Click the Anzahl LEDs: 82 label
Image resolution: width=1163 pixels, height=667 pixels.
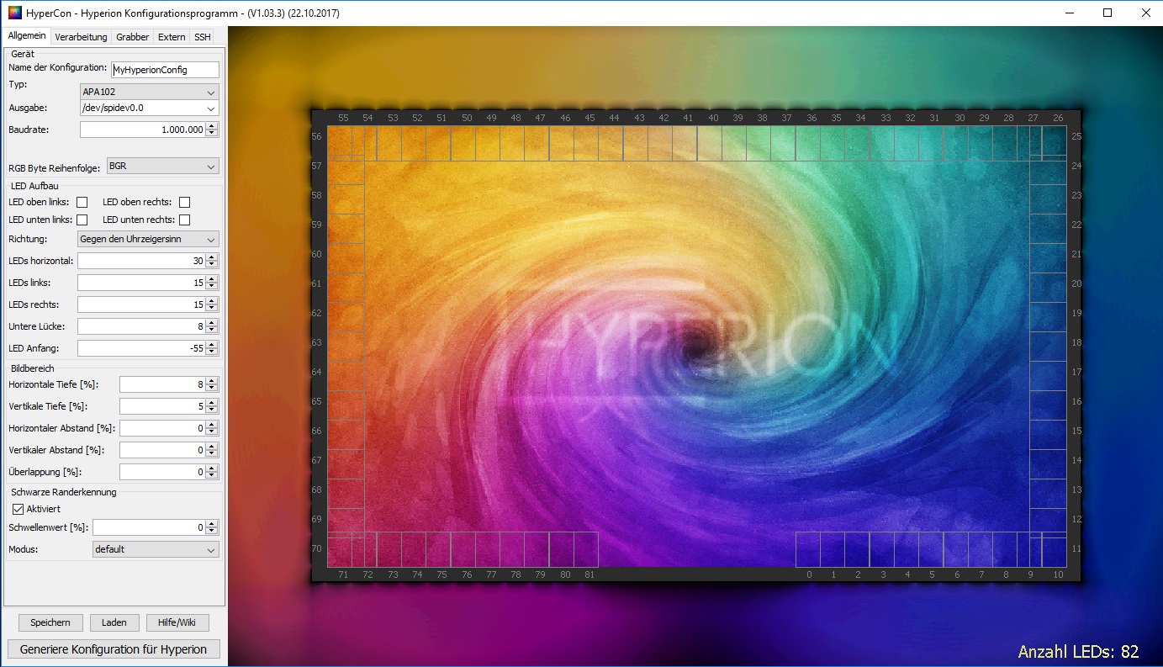(x=1078, y=652)
